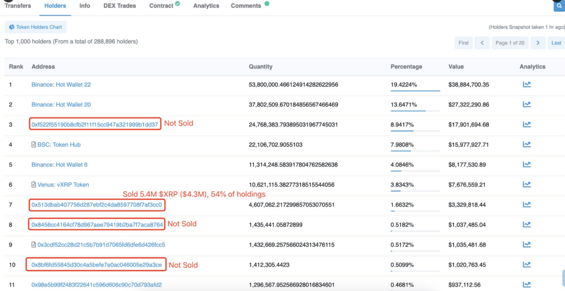Open the Comments tab
565x291 pixels.
[246, 6]
